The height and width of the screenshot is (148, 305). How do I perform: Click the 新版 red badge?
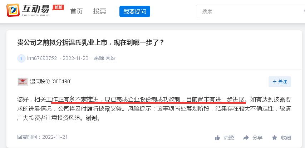pos(58,7)
